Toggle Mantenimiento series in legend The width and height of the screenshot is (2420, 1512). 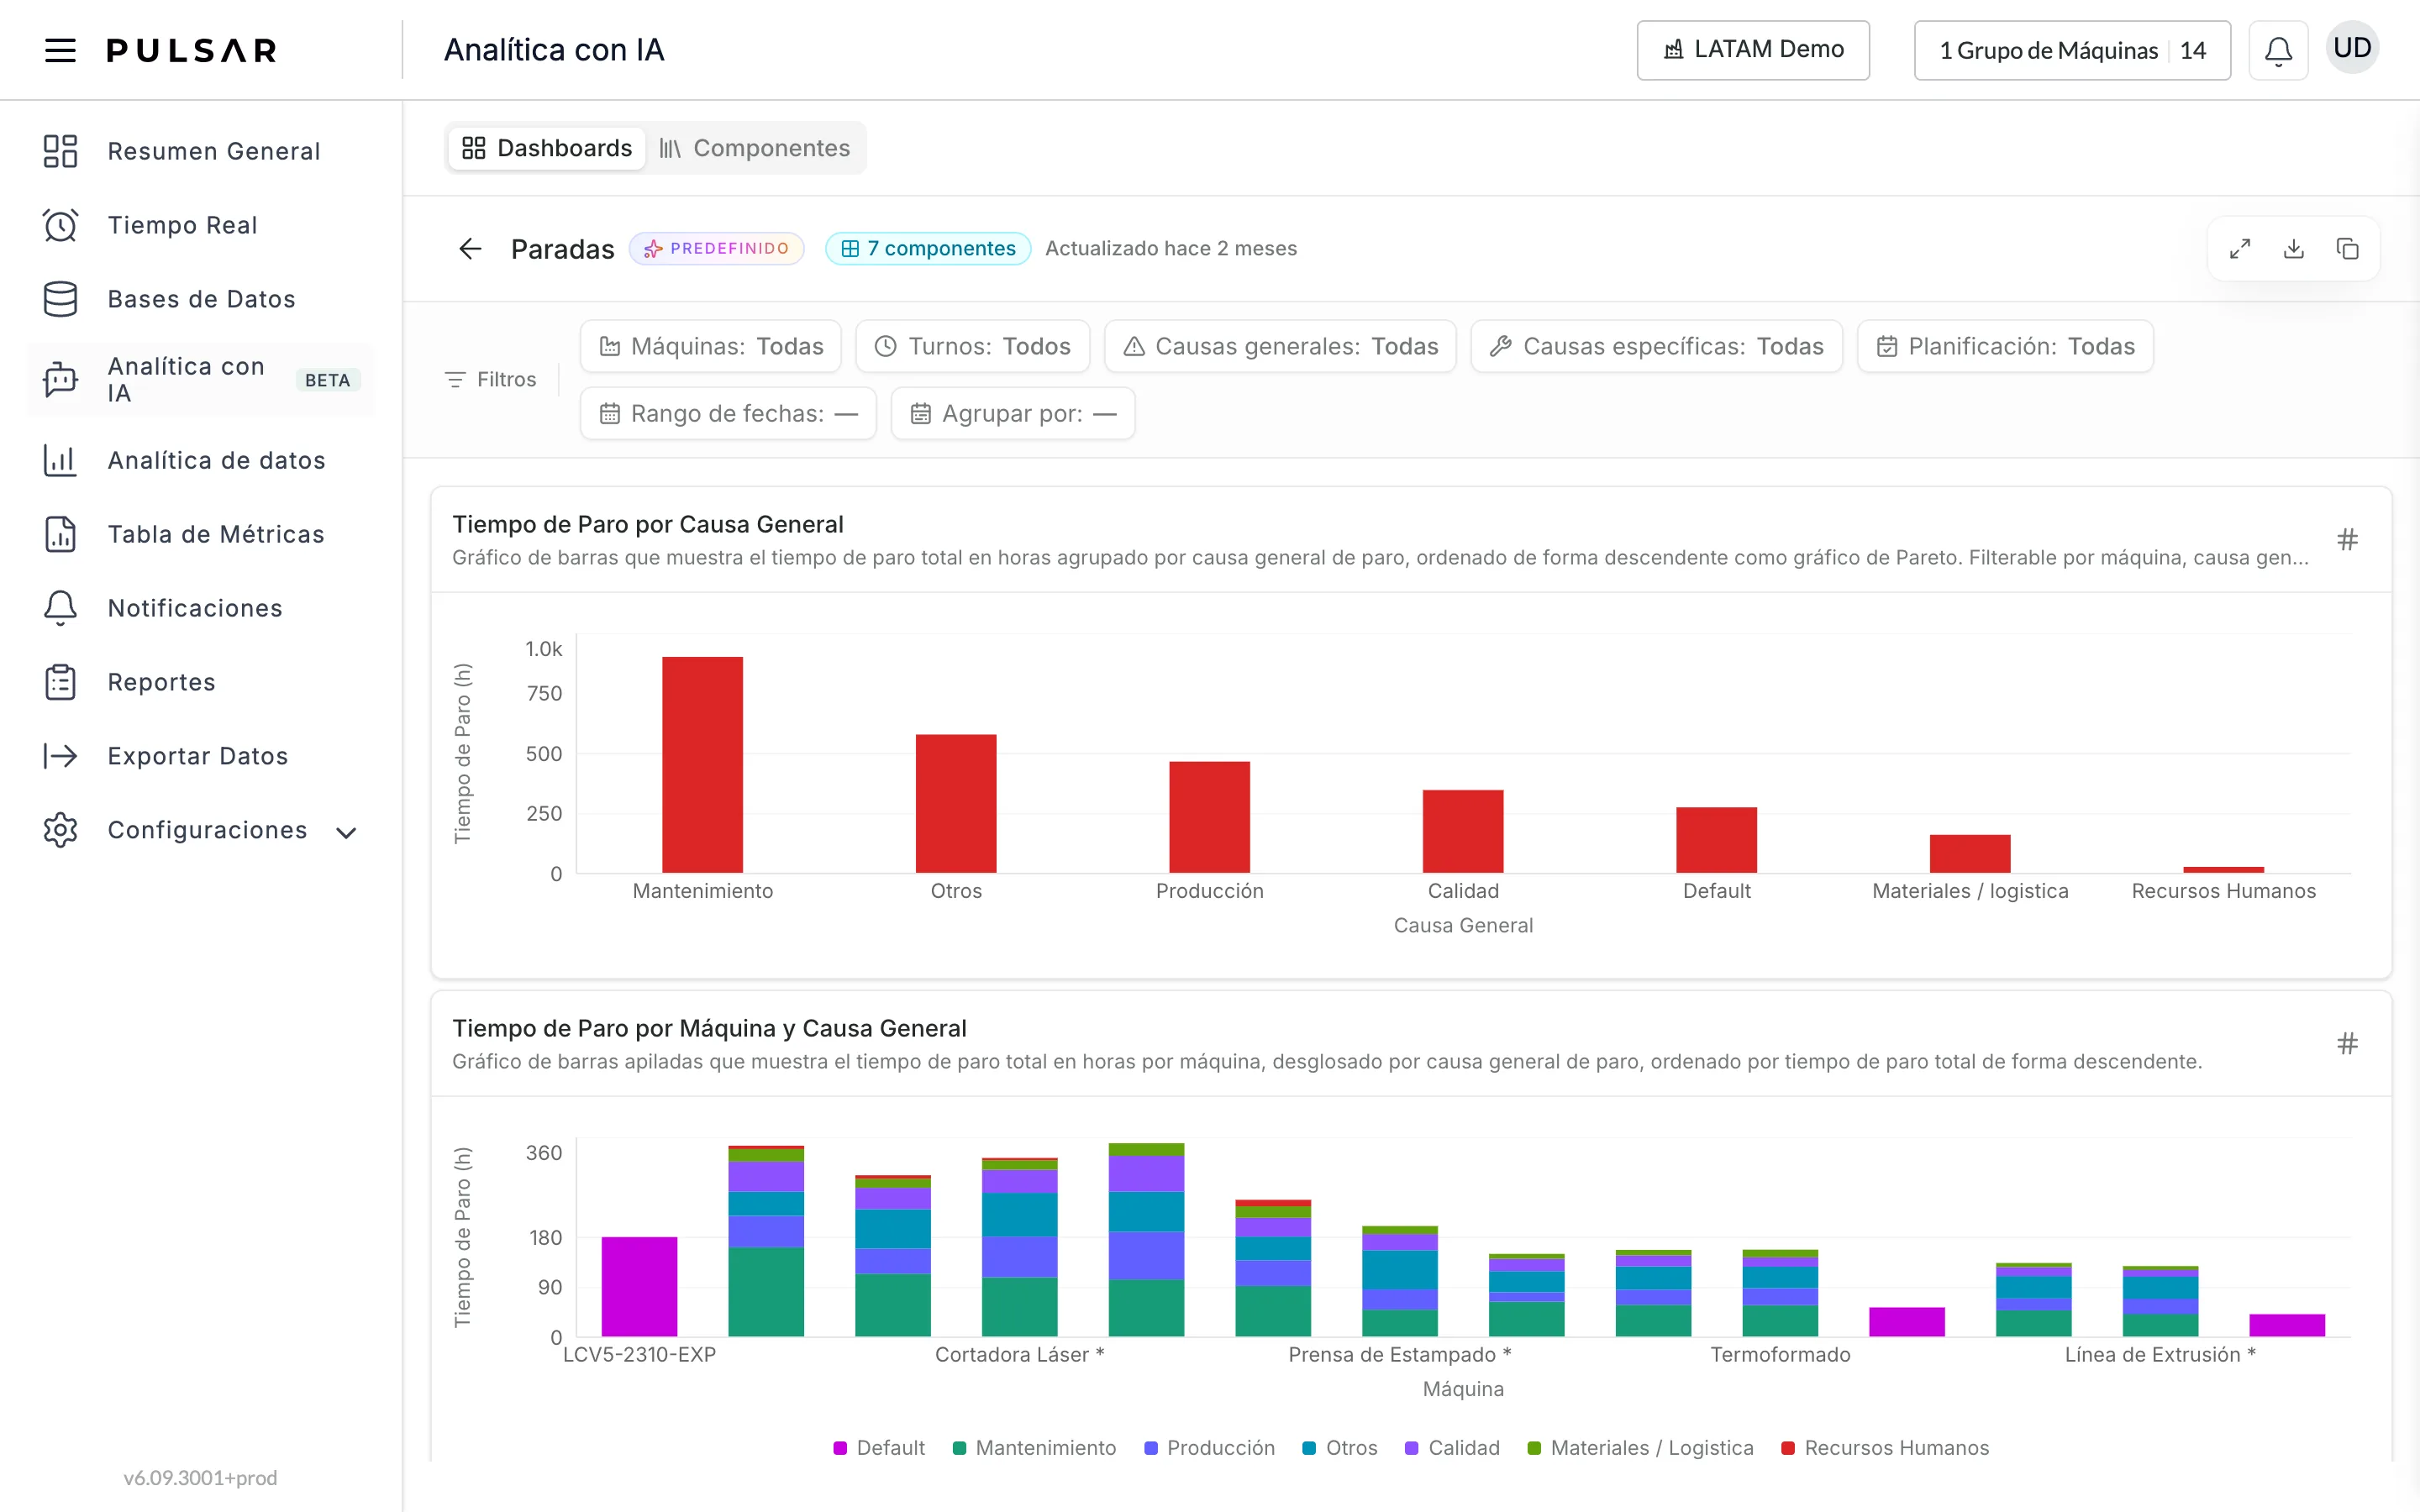coord(1034,1448)
